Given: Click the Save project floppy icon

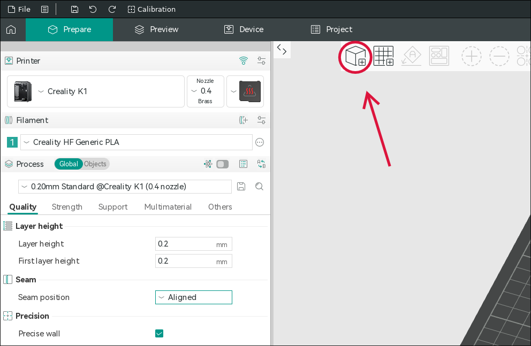Looking at the screenshot, I should pos(74,10).
